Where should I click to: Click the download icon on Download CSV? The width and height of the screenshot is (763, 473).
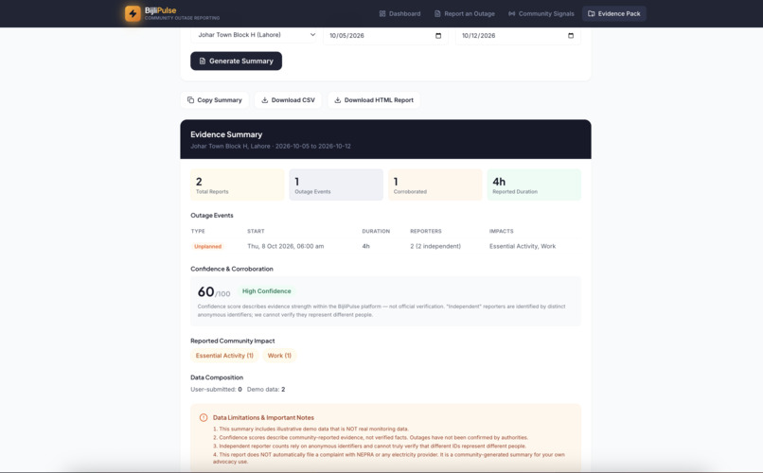pyautogui.click(x=265, y=100)
